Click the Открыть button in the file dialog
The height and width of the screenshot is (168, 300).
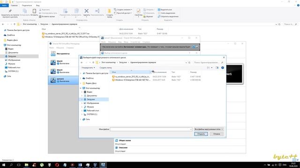point(201,134)
